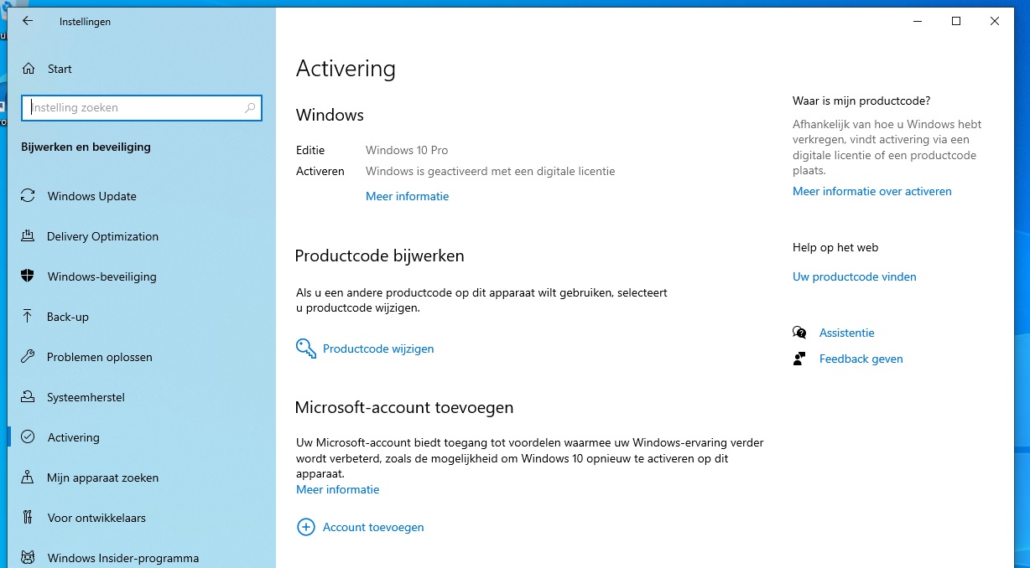Select the Windows Update sync icon

(28, 196)
